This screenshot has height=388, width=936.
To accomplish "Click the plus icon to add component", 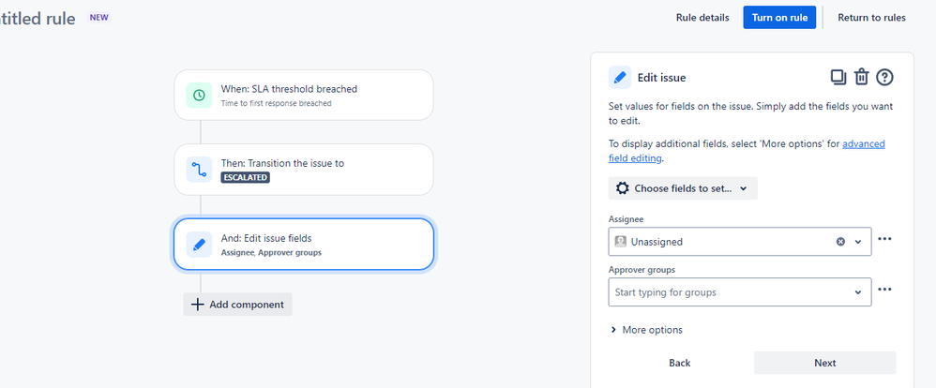I will [x=197, y=305].
